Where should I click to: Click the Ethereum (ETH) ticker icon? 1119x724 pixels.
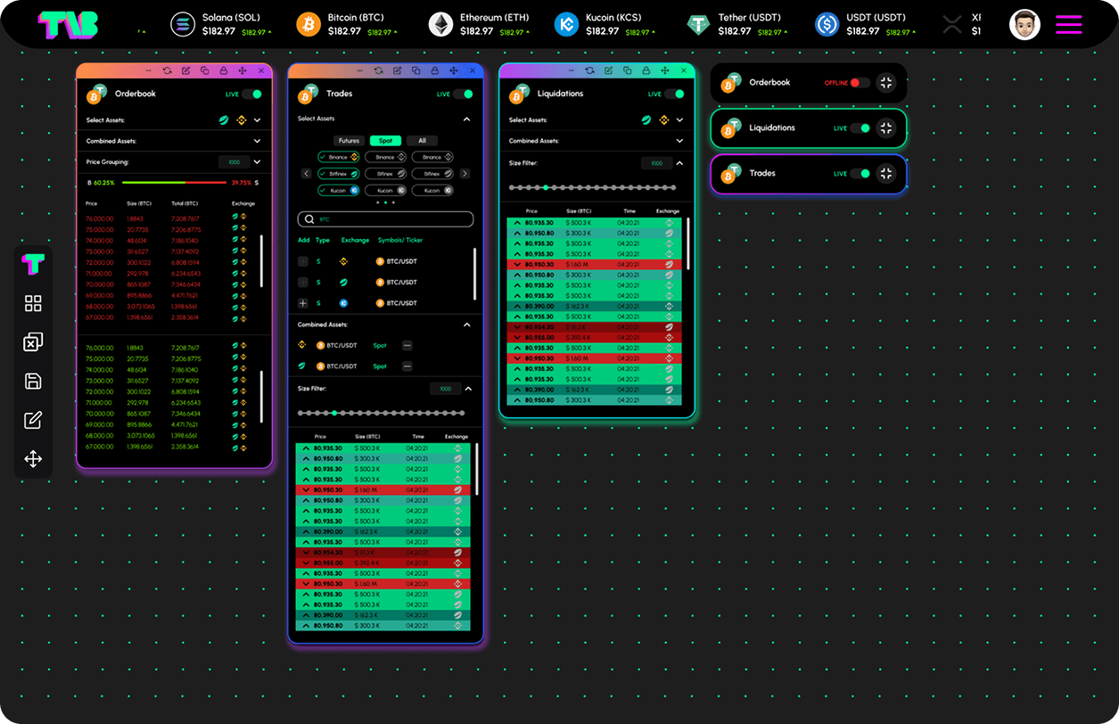pyautogui.click(x=440, y=24)
